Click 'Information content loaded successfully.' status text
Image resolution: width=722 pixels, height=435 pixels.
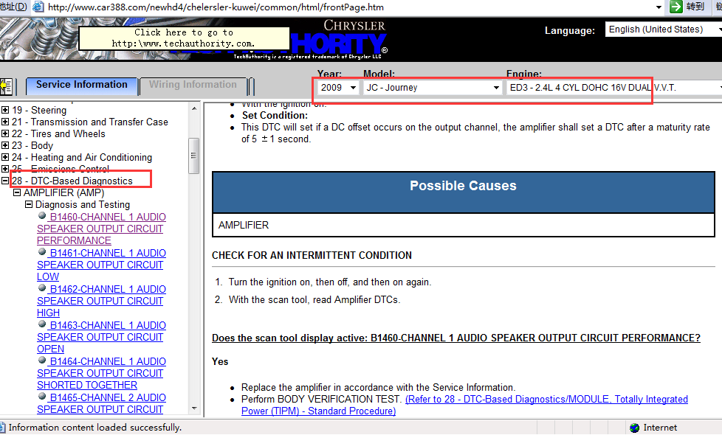click(x=94, y=428)
